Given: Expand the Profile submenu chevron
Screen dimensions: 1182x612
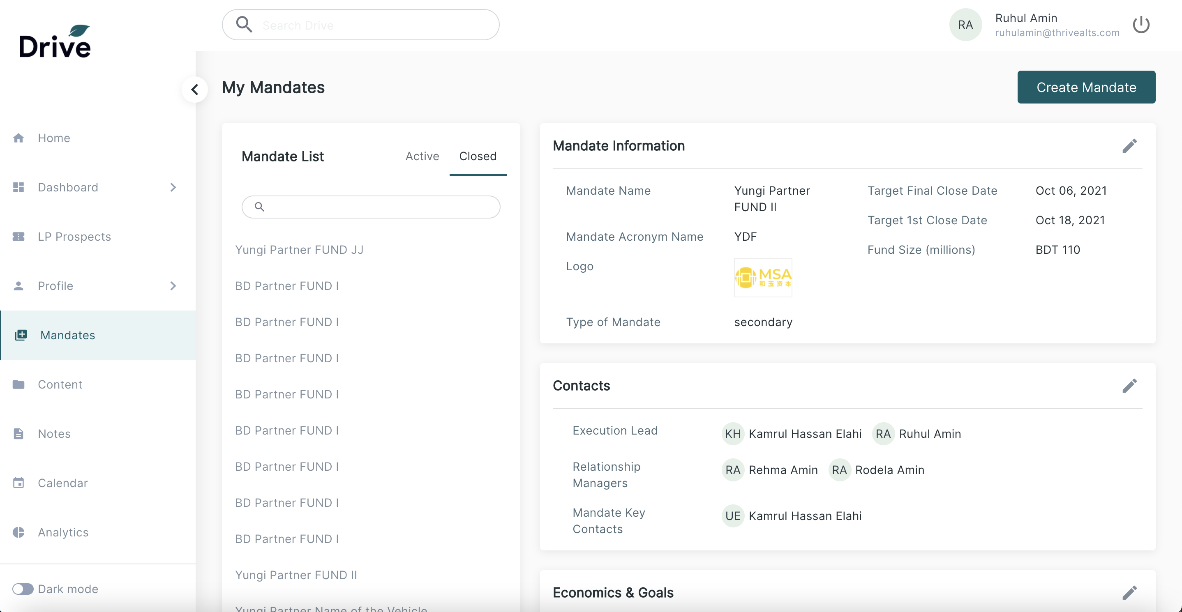Looking at the screenshot, I should pos(173,285).
